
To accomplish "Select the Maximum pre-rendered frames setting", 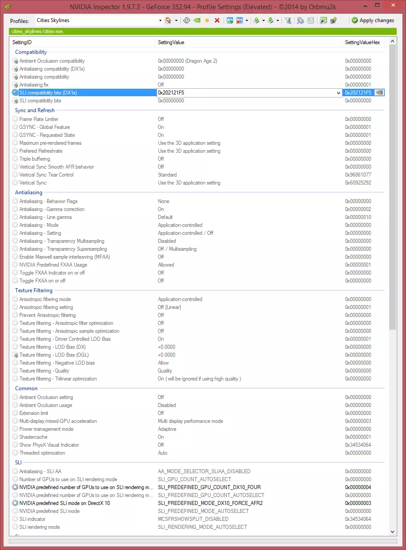I will pyautogui.click(x=197, y=143).
